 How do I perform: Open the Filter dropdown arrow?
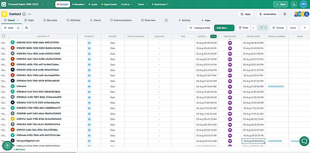(253, 28)
